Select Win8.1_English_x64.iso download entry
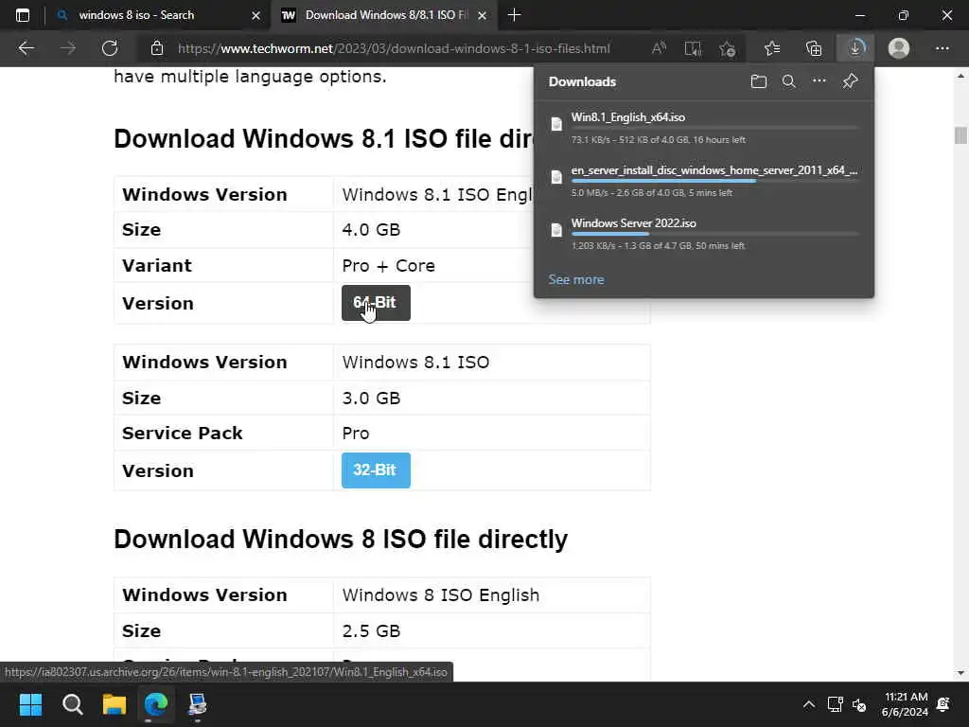 pos(704,128)
